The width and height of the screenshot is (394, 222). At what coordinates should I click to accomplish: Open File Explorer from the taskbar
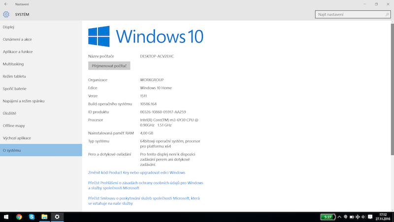[x=44, y=217]
